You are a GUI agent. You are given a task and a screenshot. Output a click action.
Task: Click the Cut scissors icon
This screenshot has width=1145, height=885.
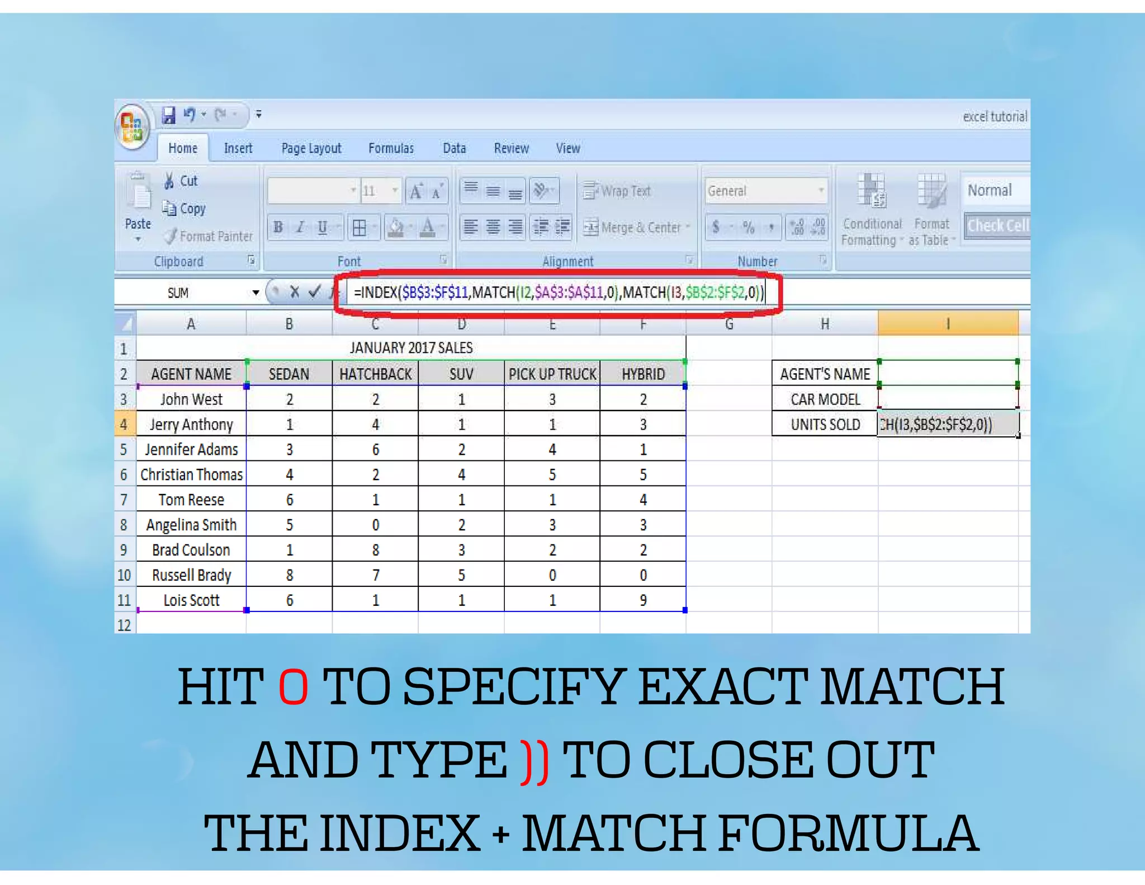[x=169, y=181]
